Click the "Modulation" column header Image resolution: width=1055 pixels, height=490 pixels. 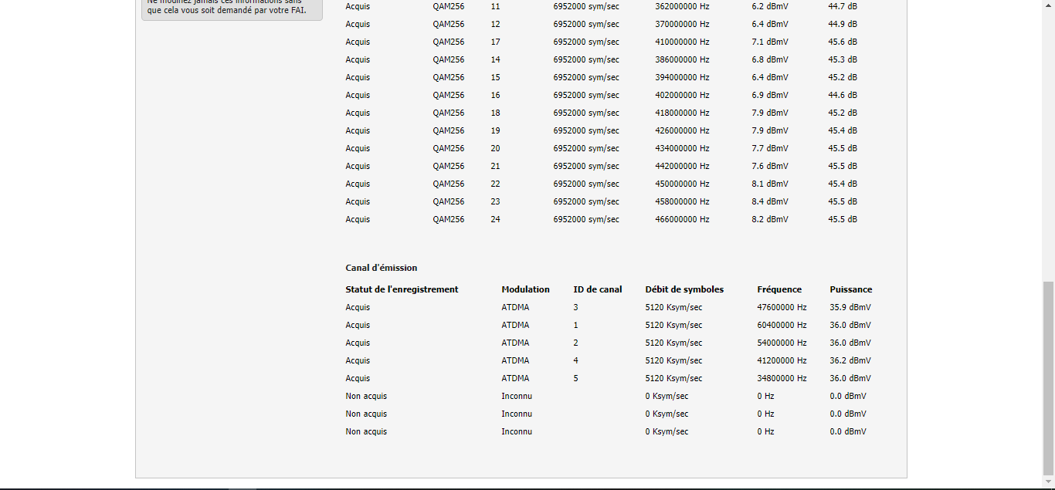pyautogui.click(x=525, y=289)
